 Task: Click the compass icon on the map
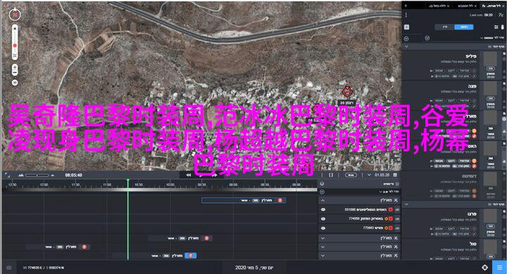coord(15,15)
